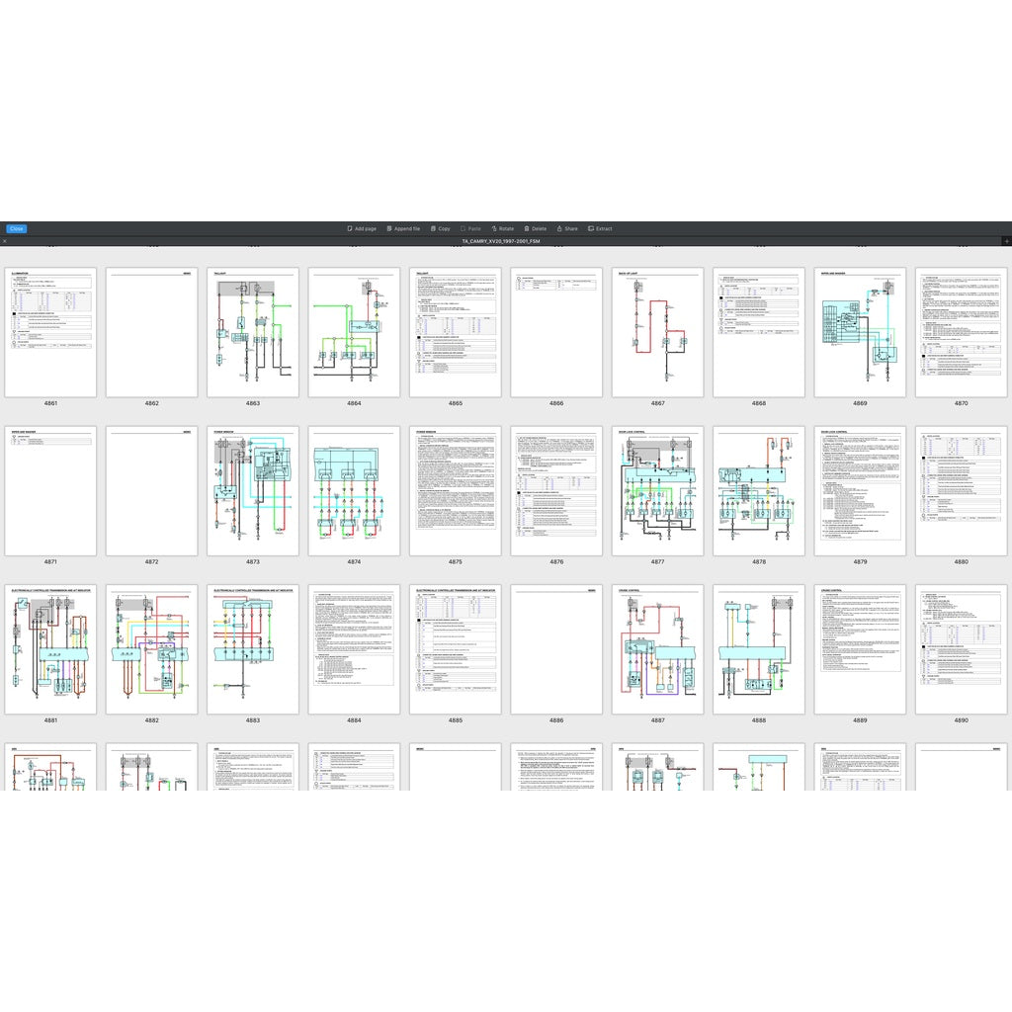Select page 4861 Illumination thumbnail

click(50, 332)
